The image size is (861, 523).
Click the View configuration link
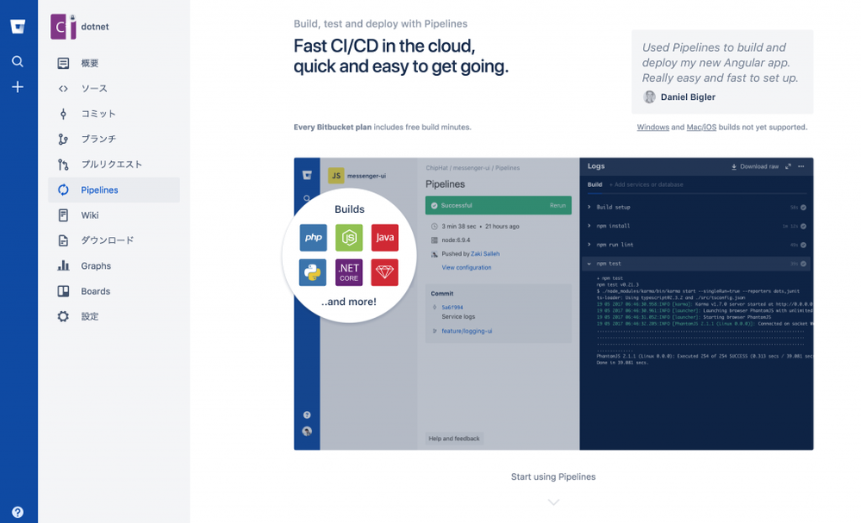[x=466, y=268]
